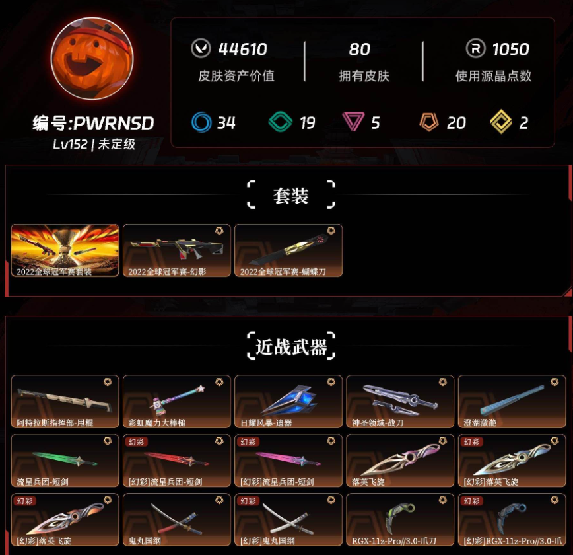The width and height of the screenshot is (573, 555).
Task: Select the orange pentagon tier icon
Action: (x=428, y=122)
